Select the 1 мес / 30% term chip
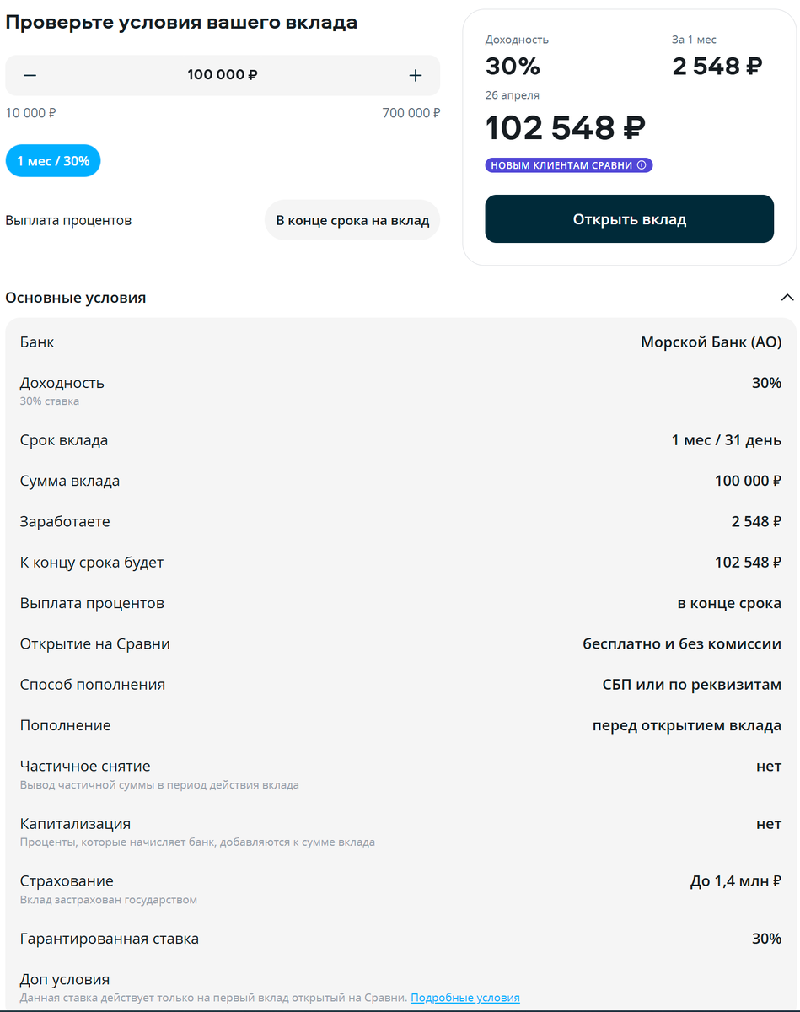The width and height of the screenshot is (800, 1012). [x=53, y=160]
